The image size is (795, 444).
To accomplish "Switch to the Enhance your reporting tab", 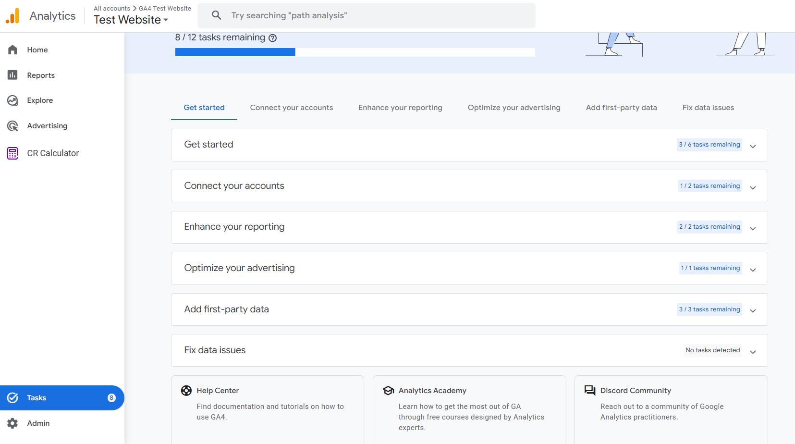I will click(x=400, y=107).
